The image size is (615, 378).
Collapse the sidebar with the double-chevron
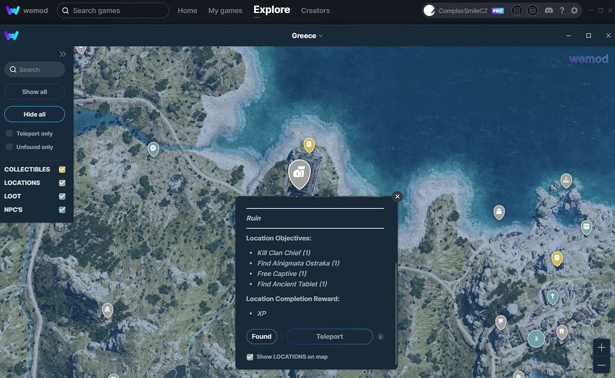coord(62,53)
